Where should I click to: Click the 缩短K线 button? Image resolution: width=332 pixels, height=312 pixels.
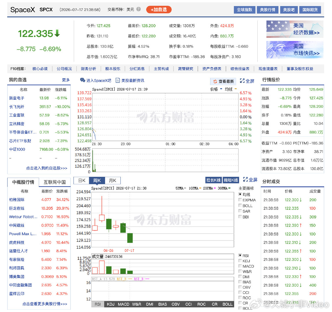(x=231, y=180)
